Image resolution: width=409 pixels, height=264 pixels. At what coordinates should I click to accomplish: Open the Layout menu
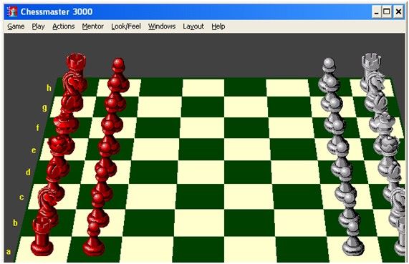point(193,26)
